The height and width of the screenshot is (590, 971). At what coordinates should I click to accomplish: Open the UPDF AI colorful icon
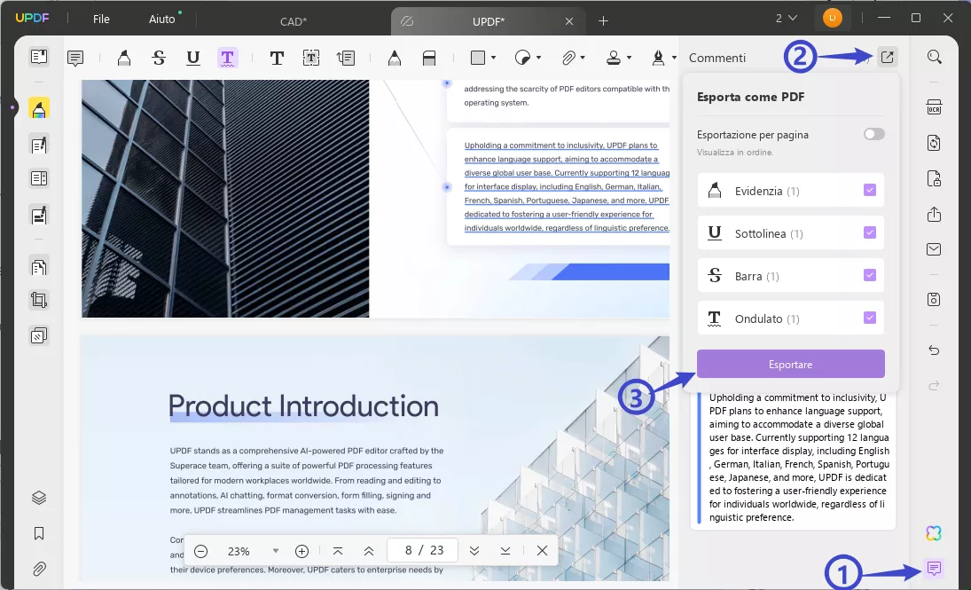coord(934,533)
